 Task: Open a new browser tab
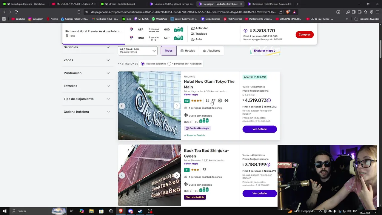(298, 4)
